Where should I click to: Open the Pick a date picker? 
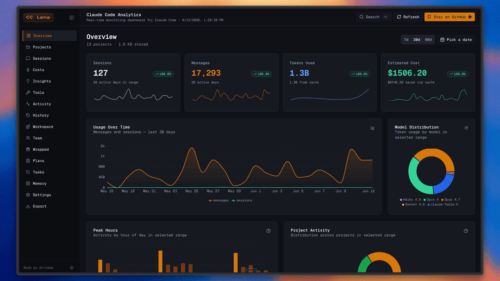pos(456,40)
